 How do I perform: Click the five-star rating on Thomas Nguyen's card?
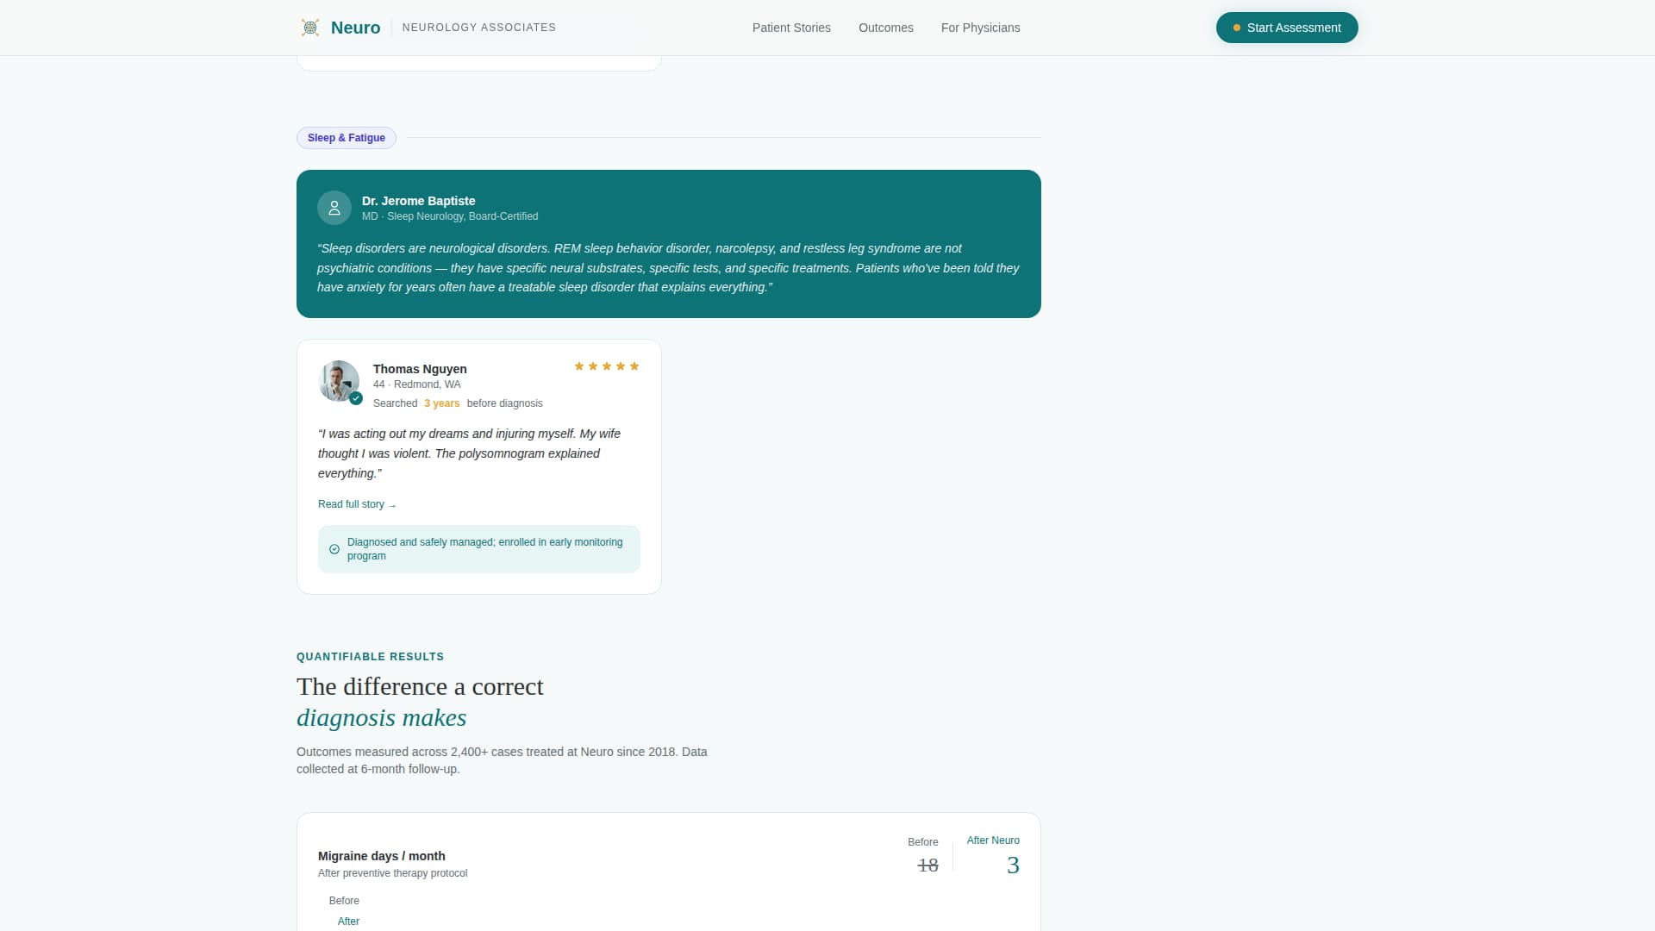[x=607, y=366]
